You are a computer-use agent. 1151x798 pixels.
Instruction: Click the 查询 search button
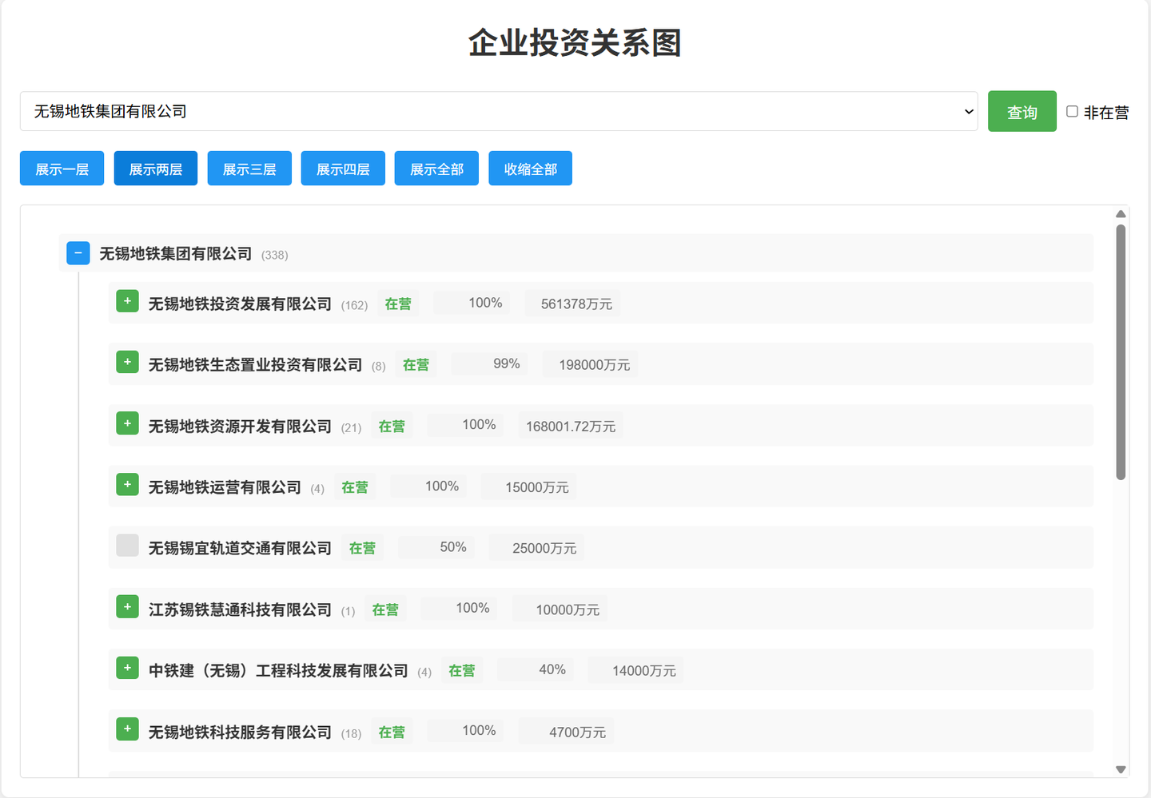click(x=1022, y=111)
